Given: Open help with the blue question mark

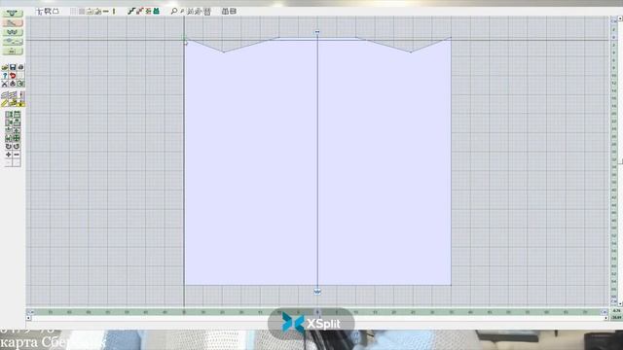Looking at the screenshot, I should coord(5,76).
